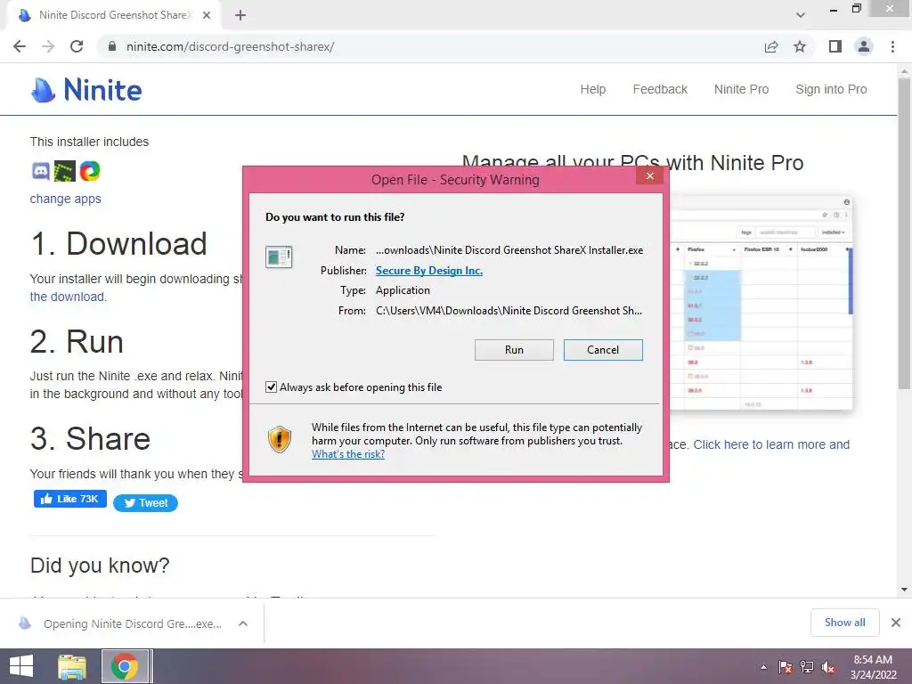Image resolution: width=912 pixels, height=684 pixels.
Task: Open the Chrome profile avatar
Action: point(864,46)
